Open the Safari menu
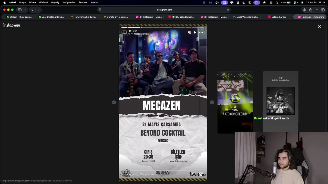 tap(12, 3)
